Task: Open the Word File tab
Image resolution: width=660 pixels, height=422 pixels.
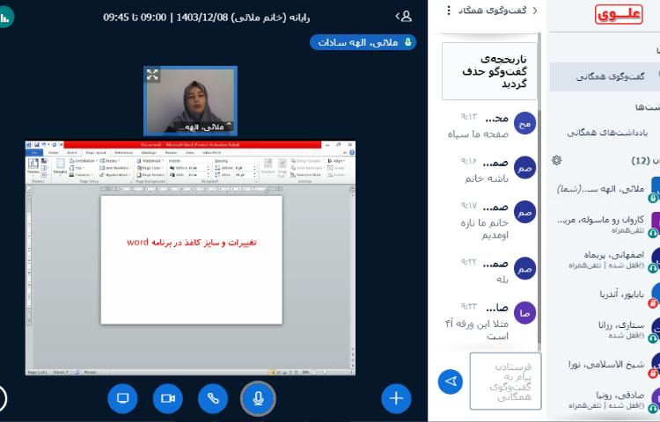Action: coord(34,153)
